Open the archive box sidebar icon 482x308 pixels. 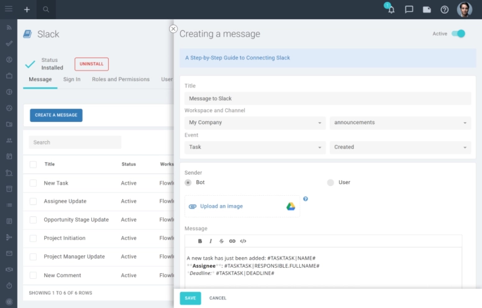click(9, 188)
